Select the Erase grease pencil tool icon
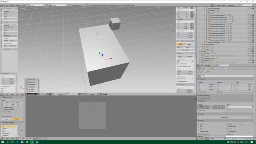Image resolution: width=256 pixels, height=144 pixels. [x=13, y=103]
